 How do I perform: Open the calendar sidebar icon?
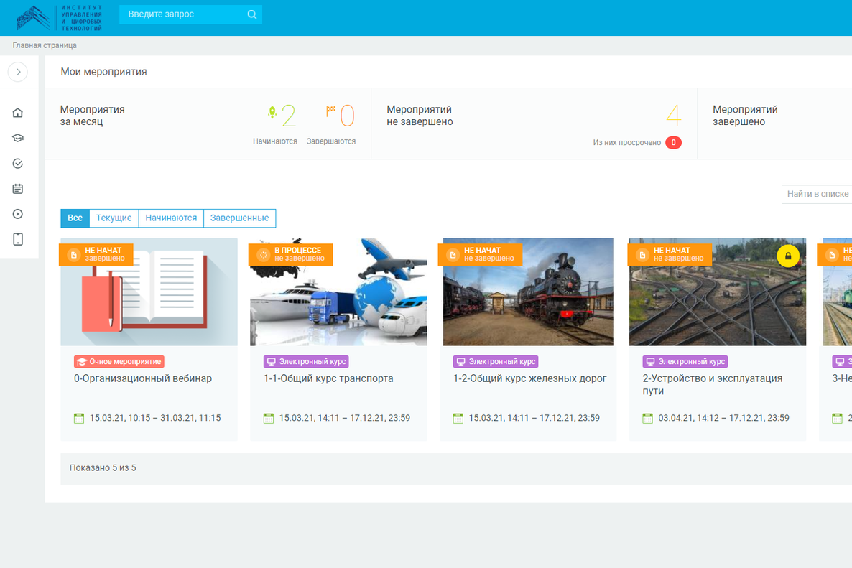(18, 189)
